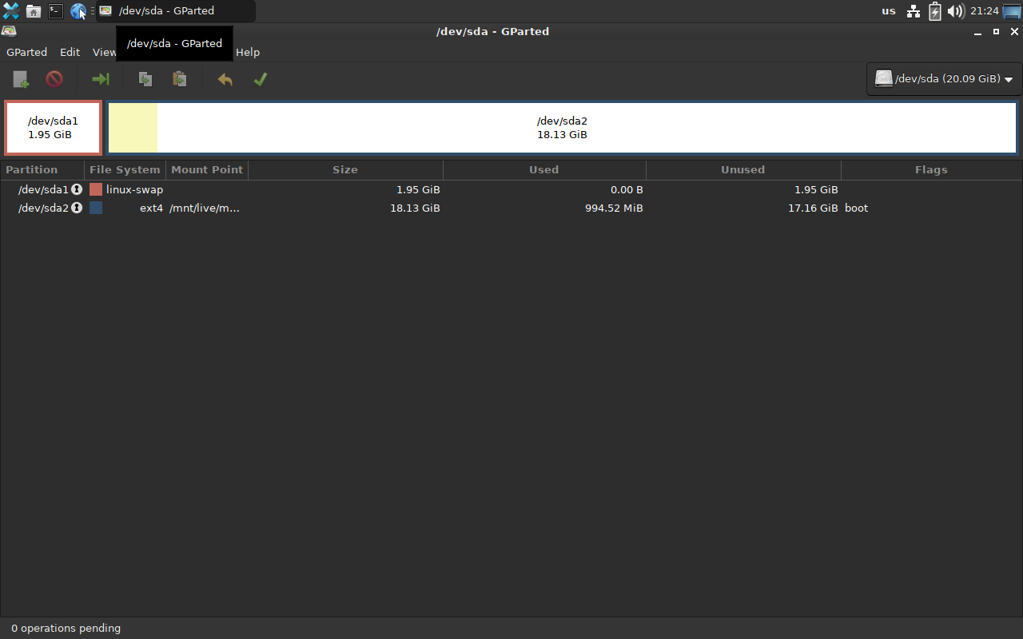1023x639 pixels.
Task: Open the terminal from the top panel
Action: (55, 11)
